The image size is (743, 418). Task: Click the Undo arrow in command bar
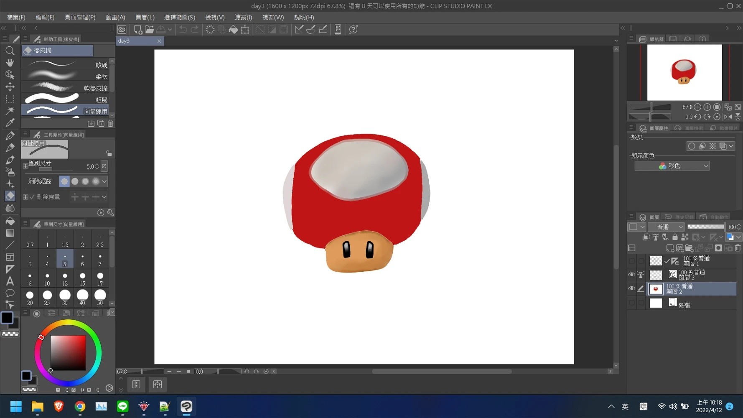point(183,29)
